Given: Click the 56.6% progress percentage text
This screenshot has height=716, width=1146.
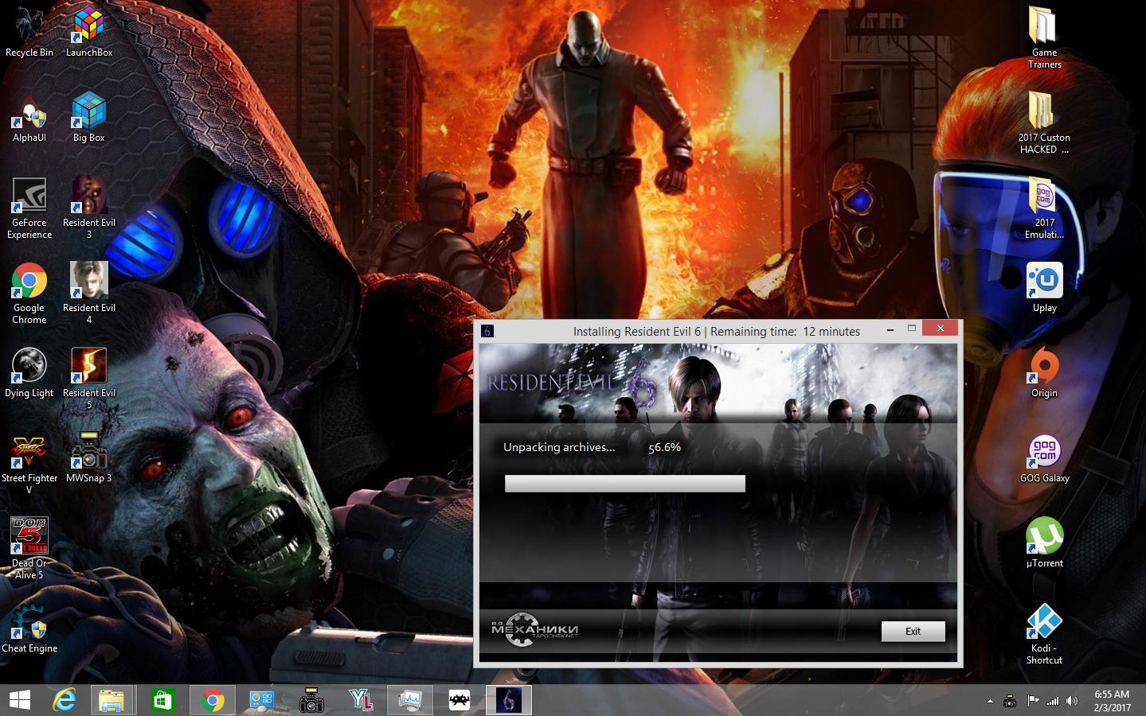Looking at the screenshot, I should [664, 448].
